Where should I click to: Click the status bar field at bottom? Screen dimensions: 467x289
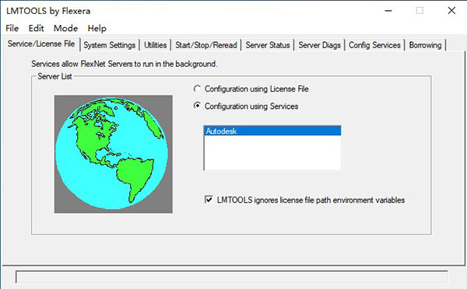click(232, 277)
